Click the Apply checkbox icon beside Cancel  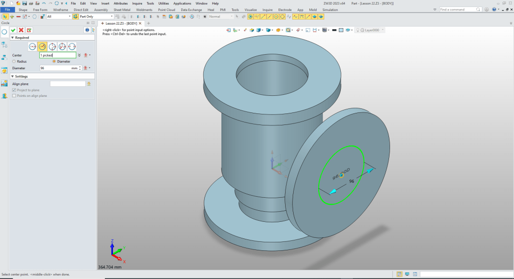(29, 30)
